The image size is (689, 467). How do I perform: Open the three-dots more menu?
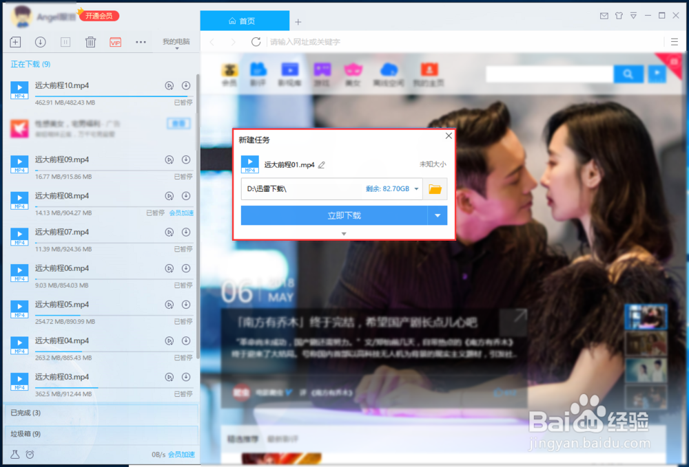(141, 42)
